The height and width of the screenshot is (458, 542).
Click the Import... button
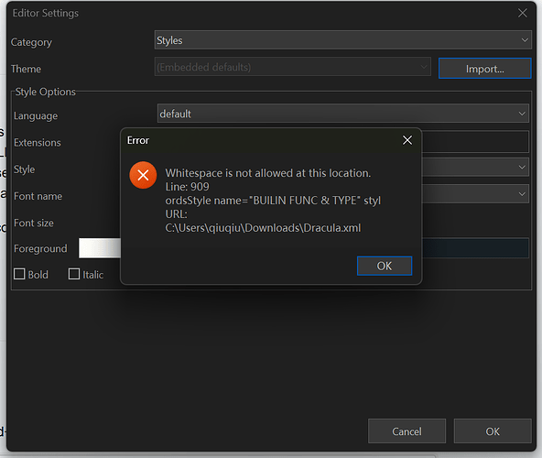[x=484, y=69]
